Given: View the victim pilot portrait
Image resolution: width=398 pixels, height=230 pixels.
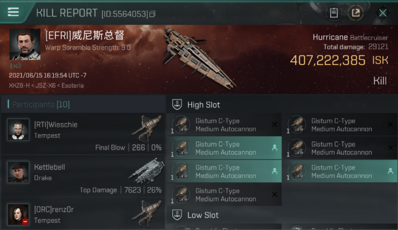Looking at the screenshot, I should click(x=25, y=44).
